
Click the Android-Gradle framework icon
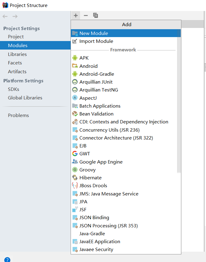click(75, 74)
